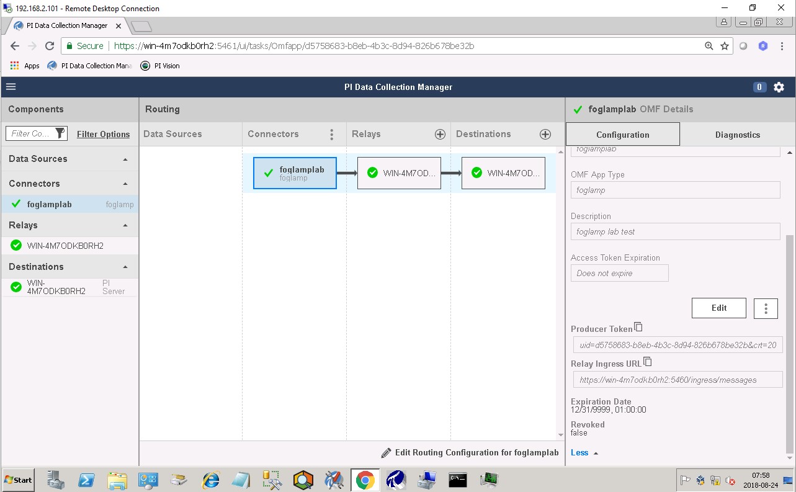796x492 pixels.
Task: Collapse the Destinations section in sidebar
Action: 125,267
